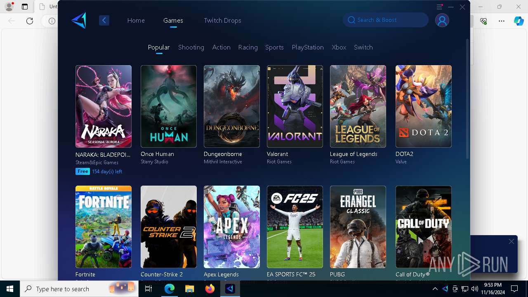
Task: Open the Counter-Strike 2 cover
Action: (169, 227)
